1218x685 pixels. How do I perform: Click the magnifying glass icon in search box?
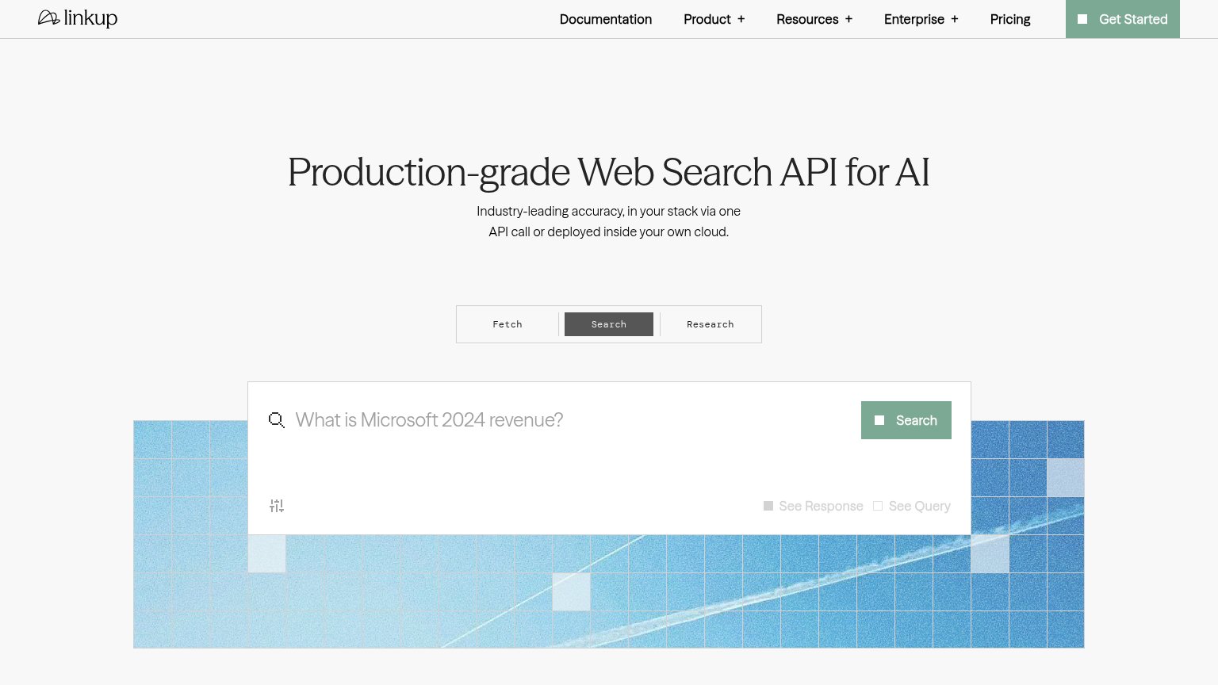[276, 420]
